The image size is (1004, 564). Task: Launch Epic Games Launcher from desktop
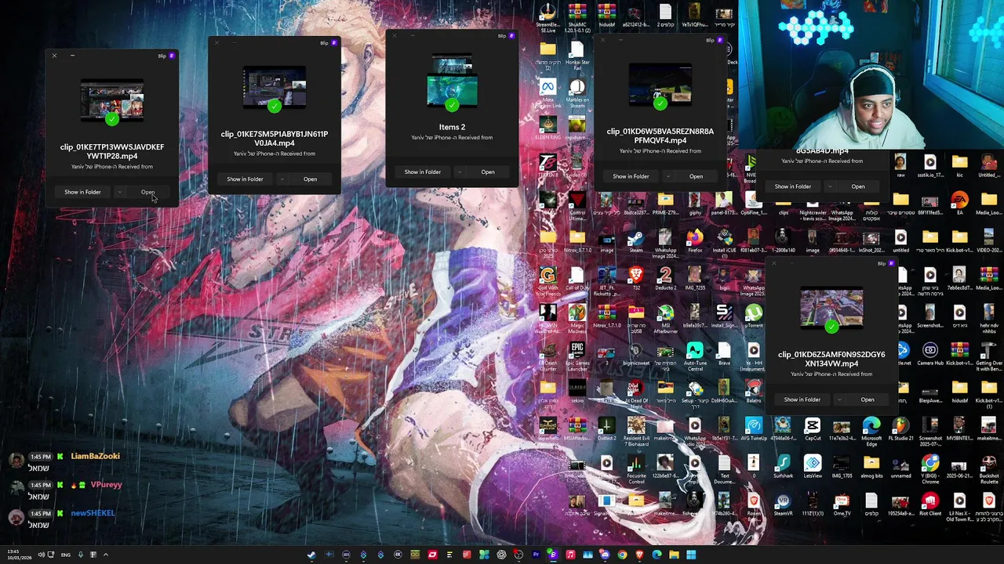click(x=577, y=353)
